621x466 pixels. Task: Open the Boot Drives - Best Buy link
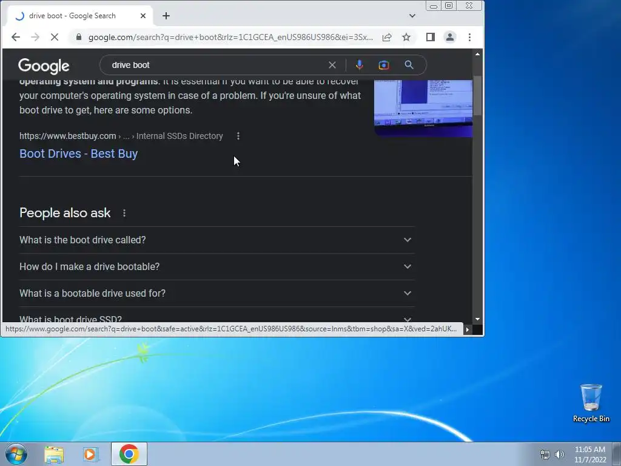78,154
